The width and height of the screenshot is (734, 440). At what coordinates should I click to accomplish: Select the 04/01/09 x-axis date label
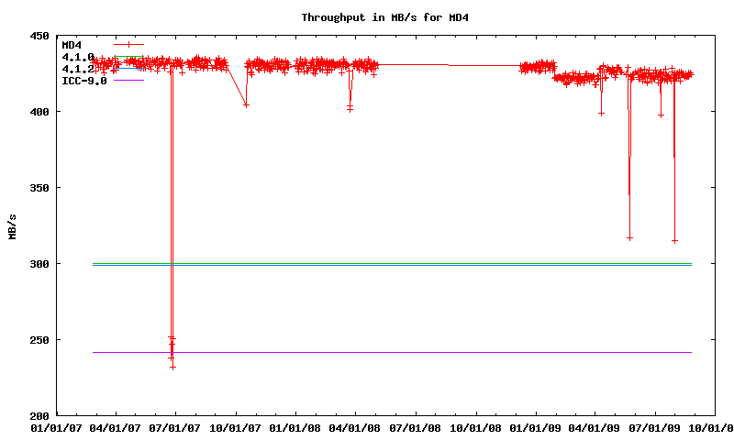(x=595, y=427)
